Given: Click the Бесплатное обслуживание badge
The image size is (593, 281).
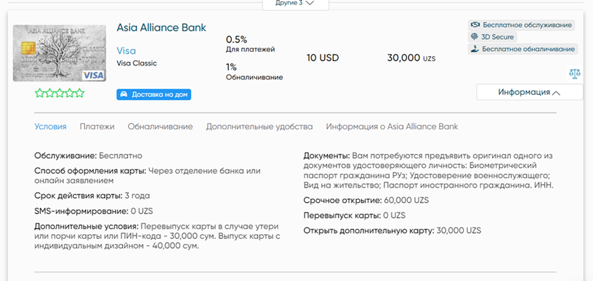Looking at the screenshot, I should point(522,25).
